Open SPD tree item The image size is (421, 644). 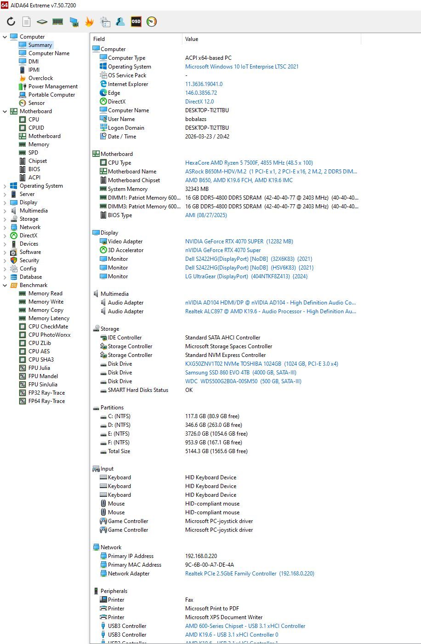click(33, 153)
